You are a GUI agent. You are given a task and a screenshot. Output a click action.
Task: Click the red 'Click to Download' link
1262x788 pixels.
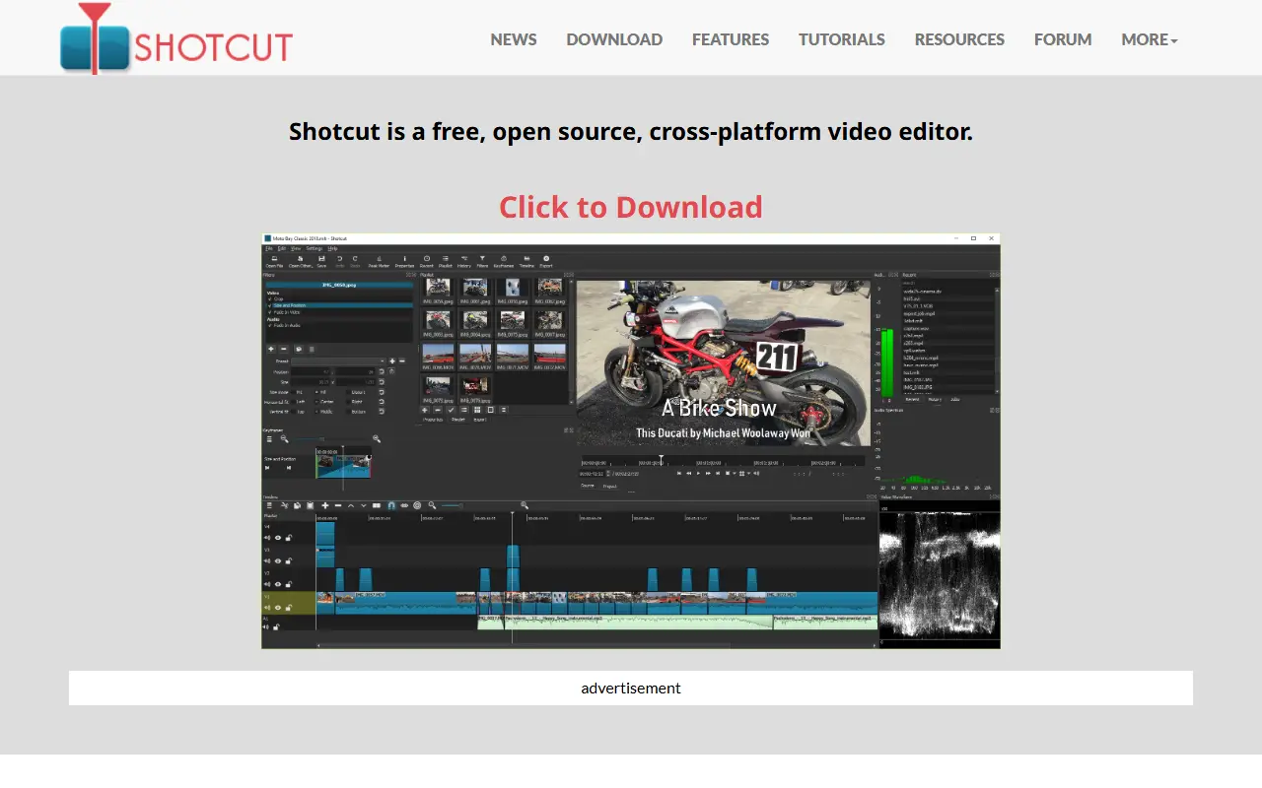631,207
